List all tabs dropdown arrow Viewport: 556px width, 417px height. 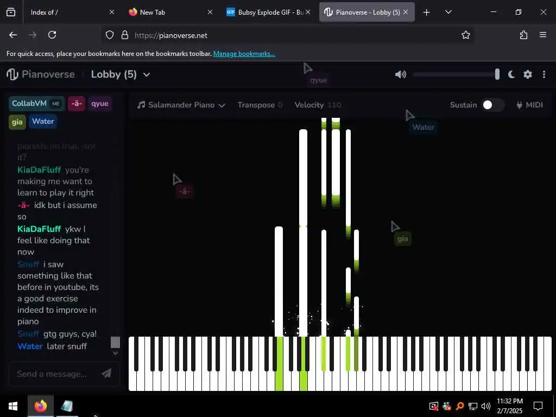pyautogui.click(x=448, y=12)
